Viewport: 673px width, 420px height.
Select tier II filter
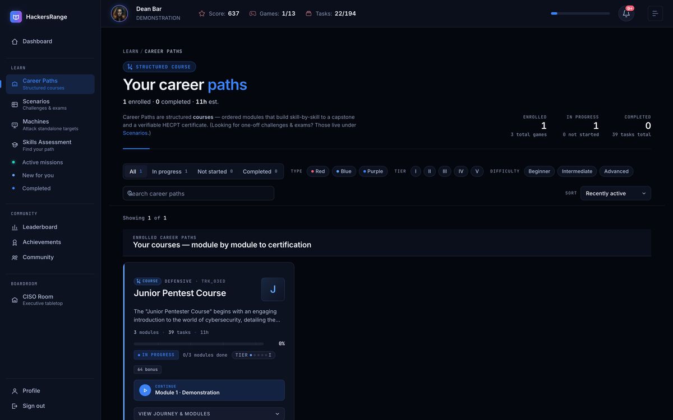click(430, 171)
